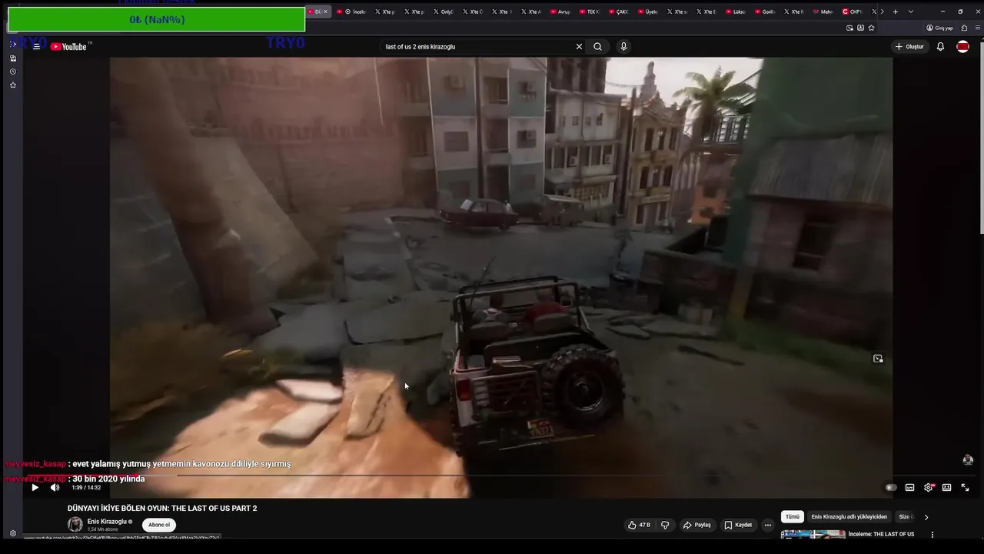The image size is (984, 554).
Task: Switch to the ÇAKK browser tab
Action: 619,12
